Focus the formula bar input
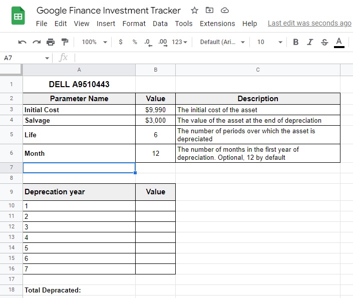The width and height of the screenshot is (353, 298). point(214,58)
